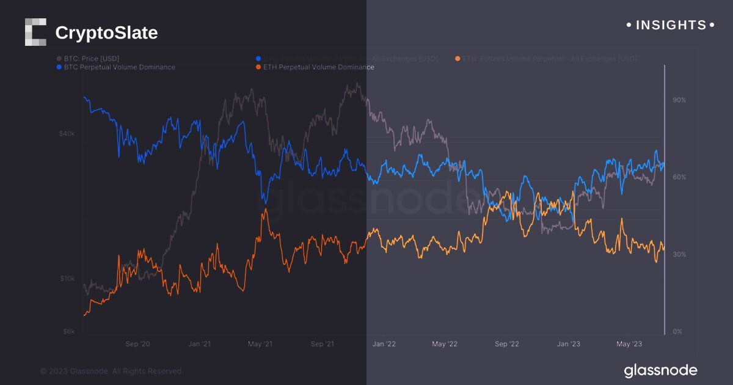This screenshot has width=733, height=385.
Task: Click the INSIGHTS label at top right
Action: pyautogui.click(x=671, y=25)
